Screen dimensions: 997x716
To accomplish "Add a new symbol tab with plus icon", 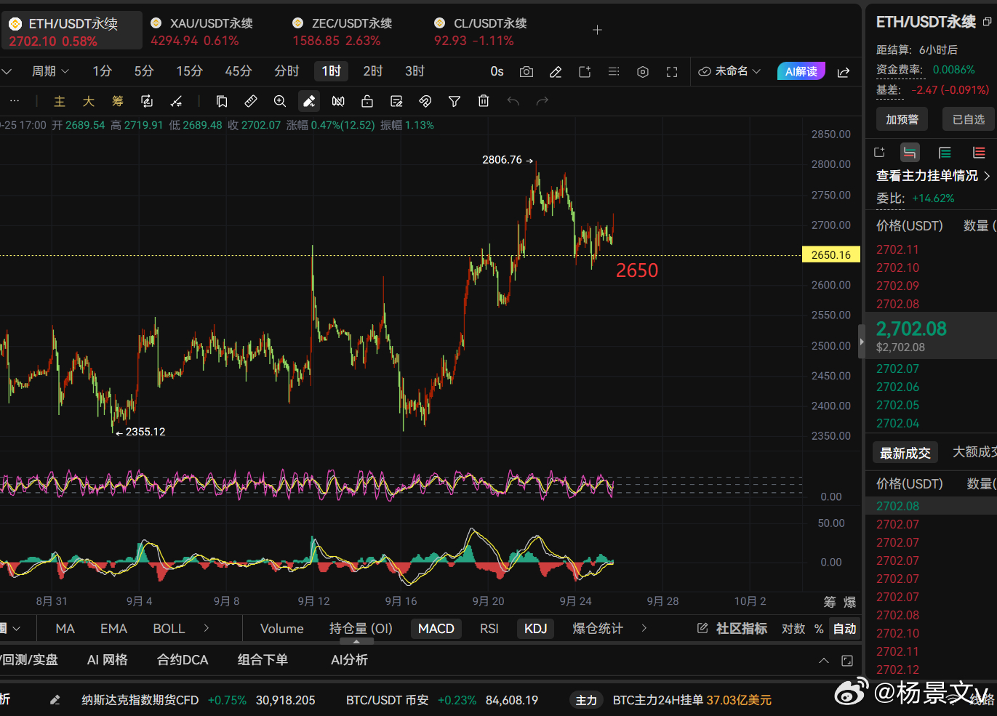I will 597,30.
